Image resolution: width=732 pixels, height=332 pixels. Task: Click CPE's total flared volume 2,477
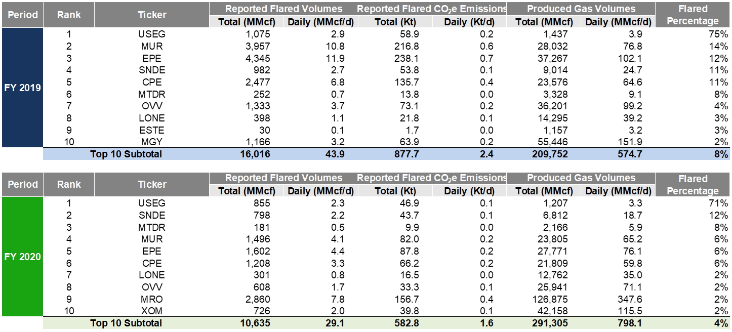258,82
